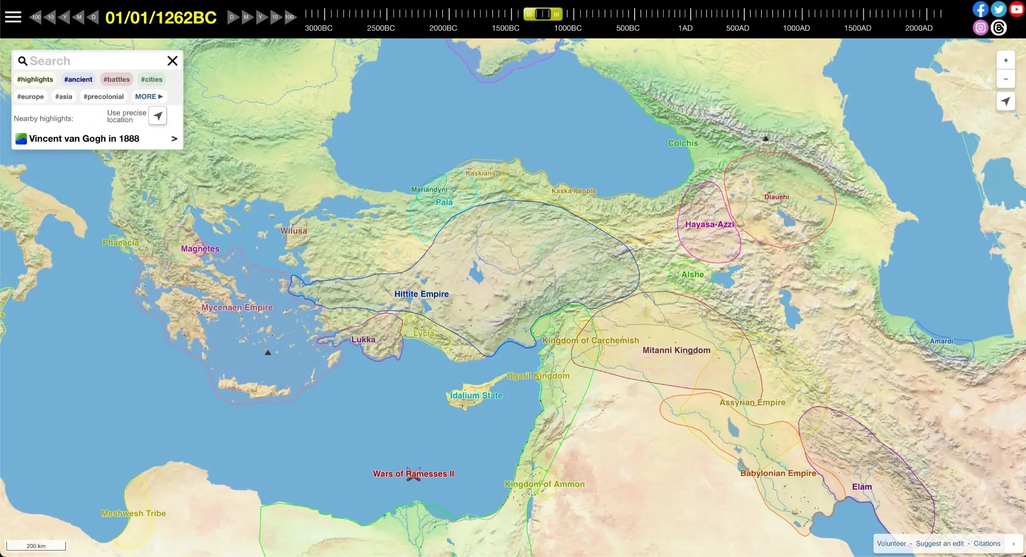Open the Twitter page icon
The image size is (1026, 557).
(998, 9)
